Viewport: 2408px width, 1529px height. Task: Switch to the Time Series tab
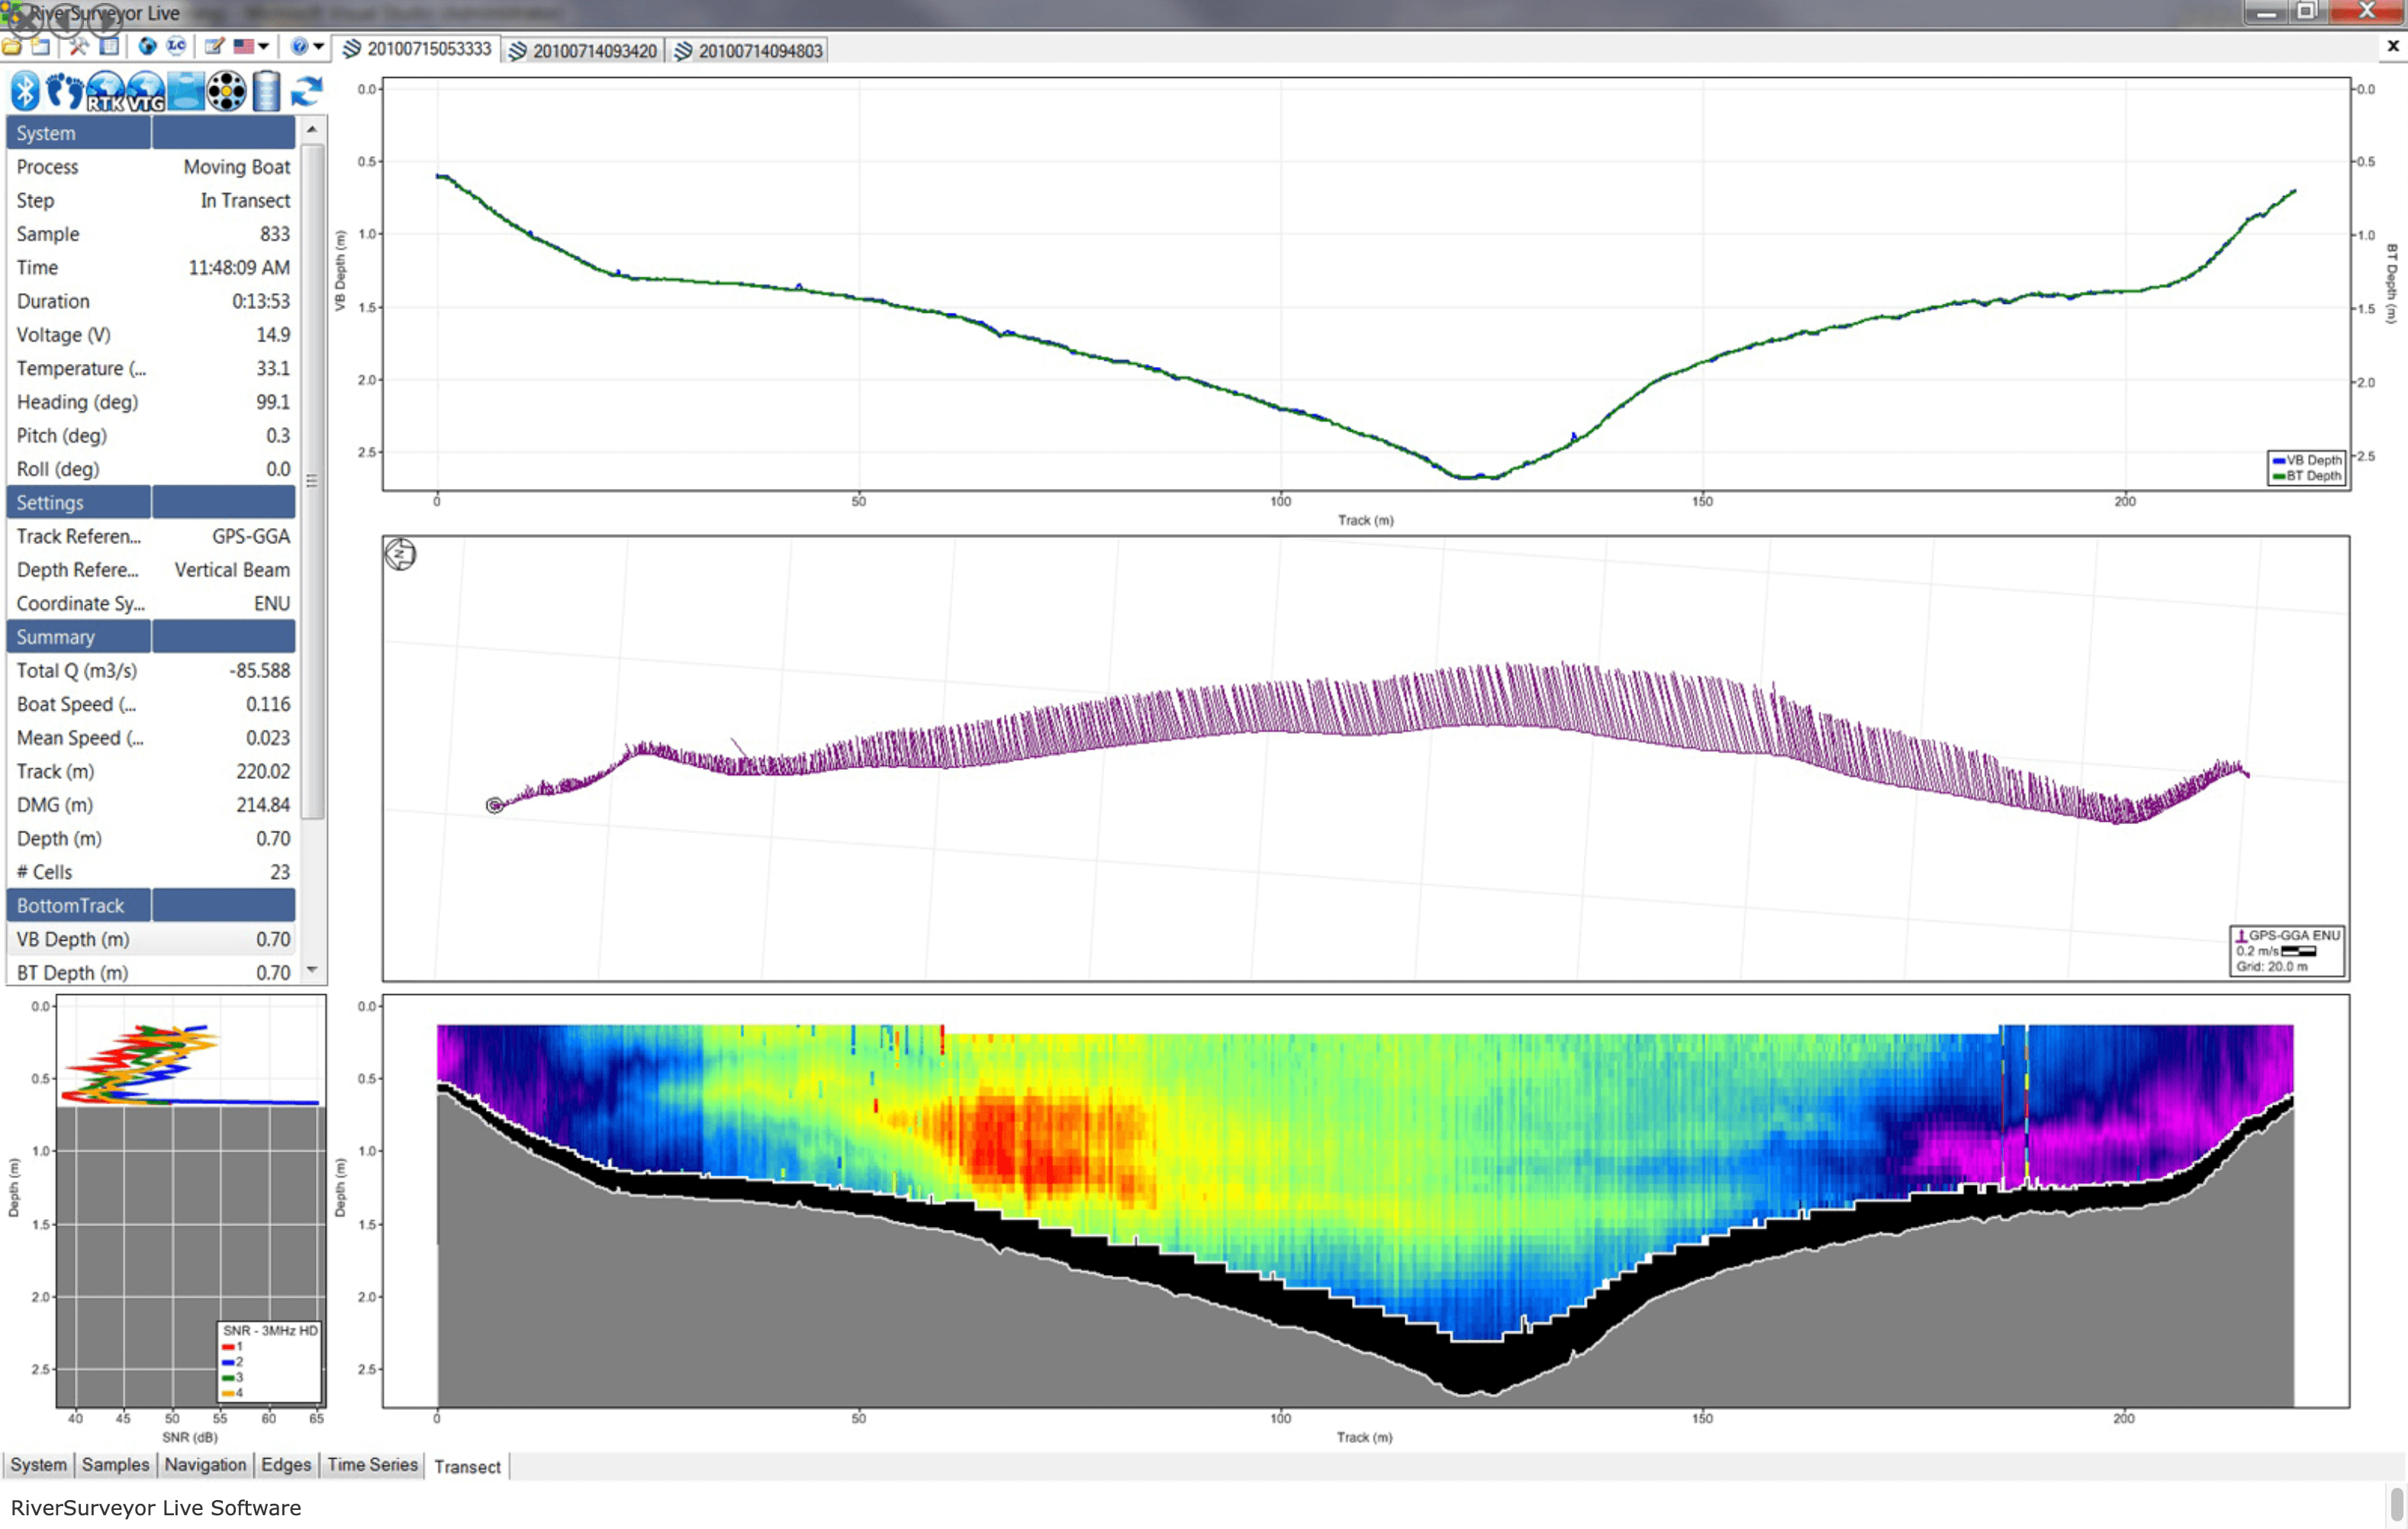click(372, 1465)
